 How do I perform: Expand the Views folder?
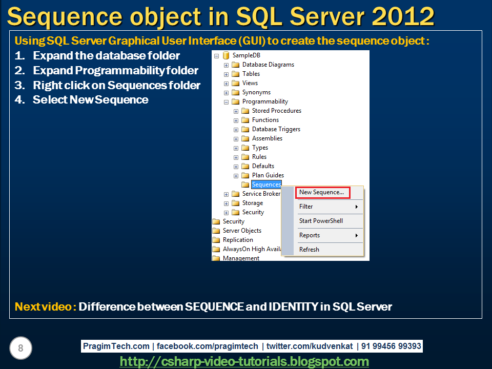coord(226,84)
